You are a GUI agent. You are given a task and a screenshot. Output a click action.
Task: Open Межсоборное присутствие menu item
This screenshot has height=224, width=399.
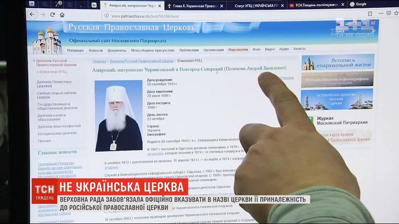coord(153,51)
